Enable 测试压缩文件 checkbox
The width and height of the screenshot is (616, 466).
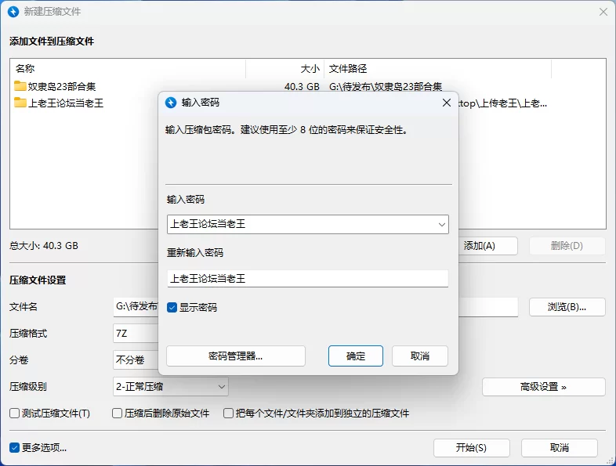[x=15, y=414]
